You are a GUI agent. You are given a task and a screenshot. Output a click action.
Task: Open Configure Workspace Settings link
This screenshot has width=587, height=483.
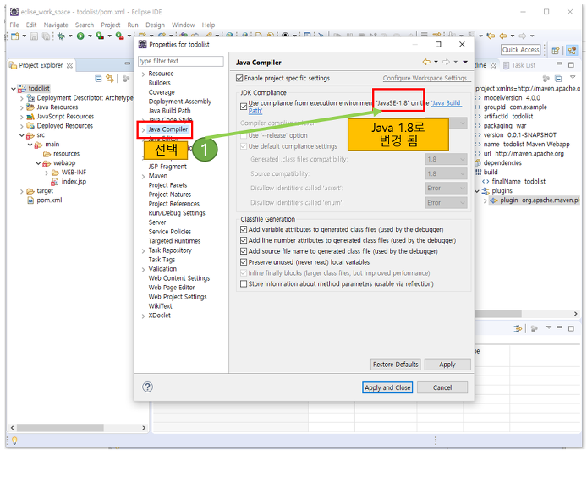[x=427, y=78]
